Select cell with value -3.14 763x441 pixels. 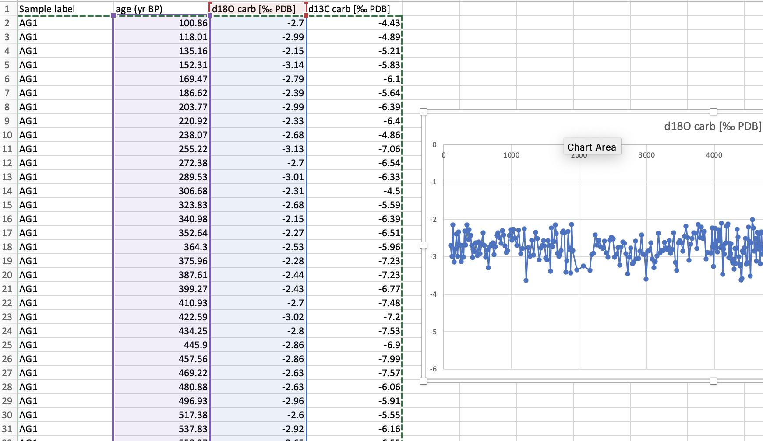point(258,65)
